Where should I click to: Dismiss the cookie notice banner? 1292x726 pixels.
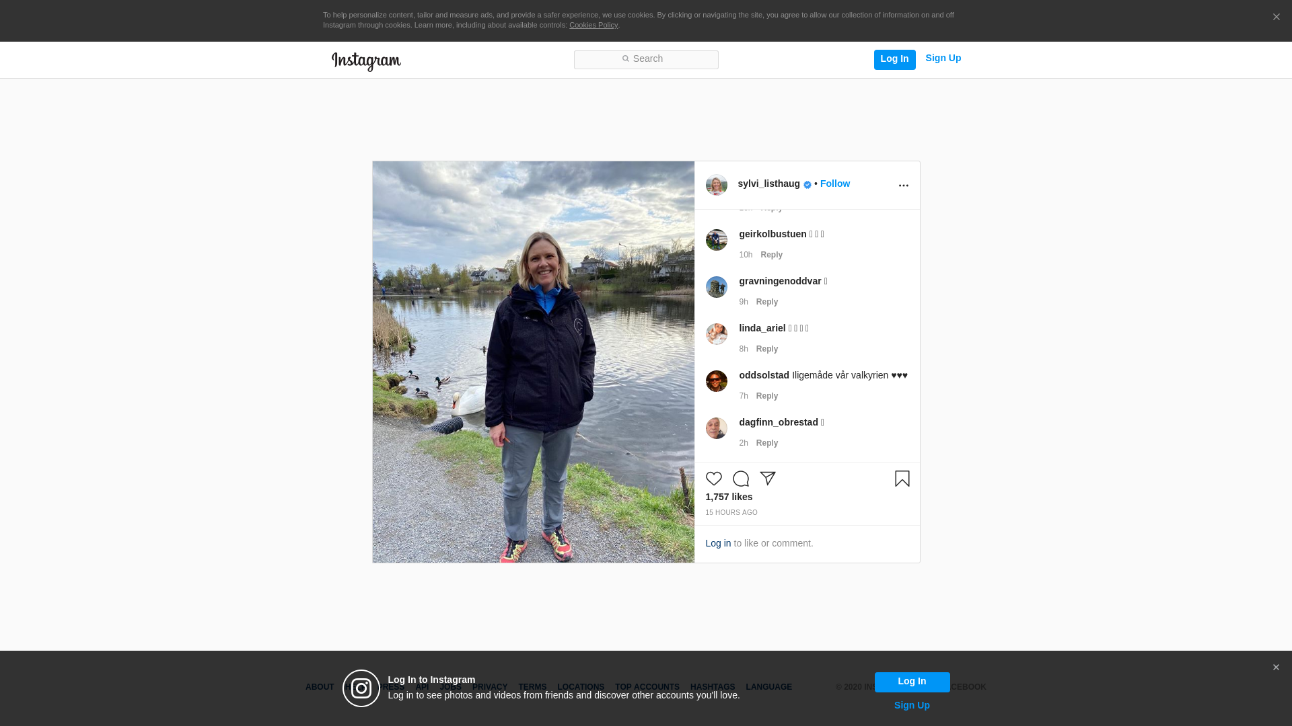coord(1277,17)
